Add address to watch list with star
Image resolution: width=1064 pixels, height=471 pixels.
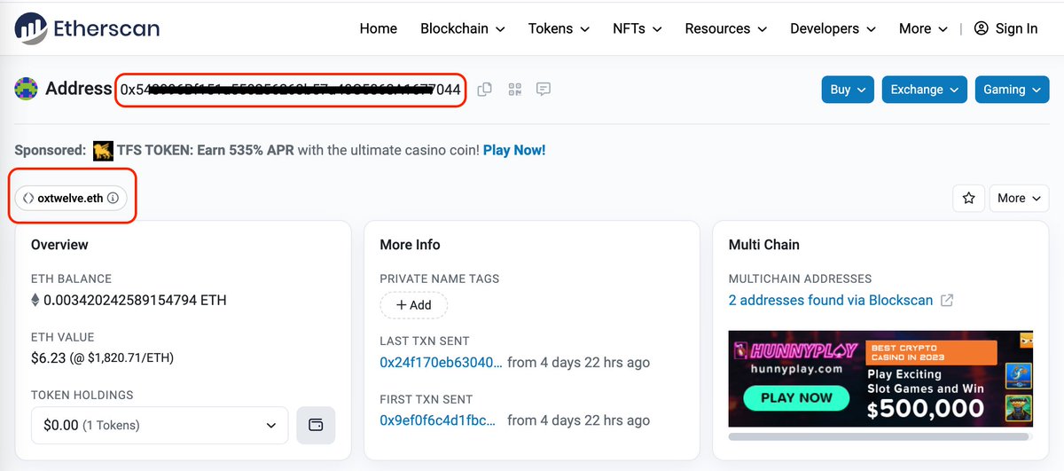point(969,198)
